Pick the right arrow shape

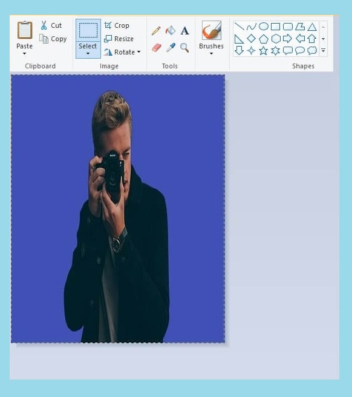[x=287, y=39]
